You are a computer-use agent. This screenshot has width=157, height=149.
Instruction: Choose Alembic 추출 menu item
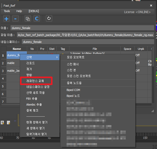[40, 105]
